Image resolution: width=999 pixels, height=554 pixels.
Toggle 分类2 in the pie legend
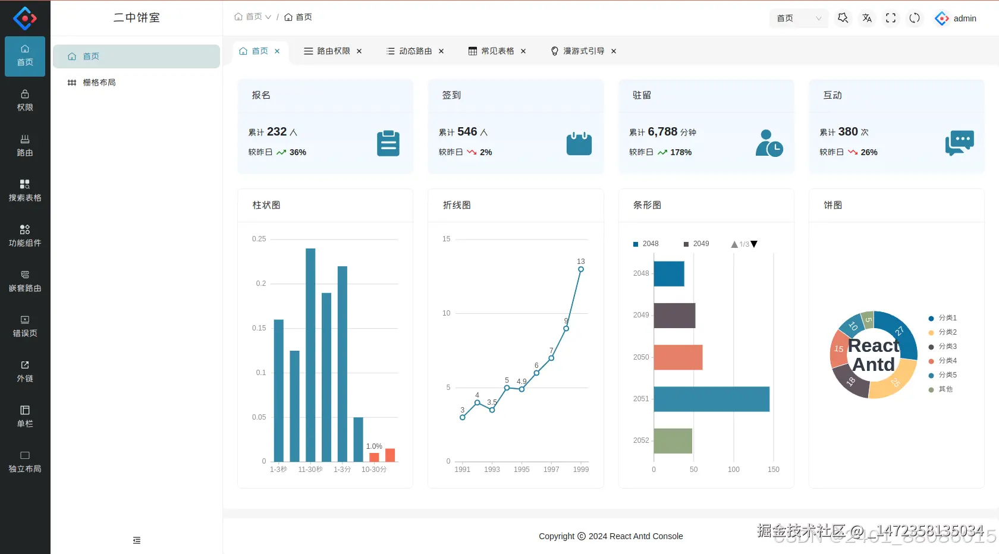pos(943,332)
